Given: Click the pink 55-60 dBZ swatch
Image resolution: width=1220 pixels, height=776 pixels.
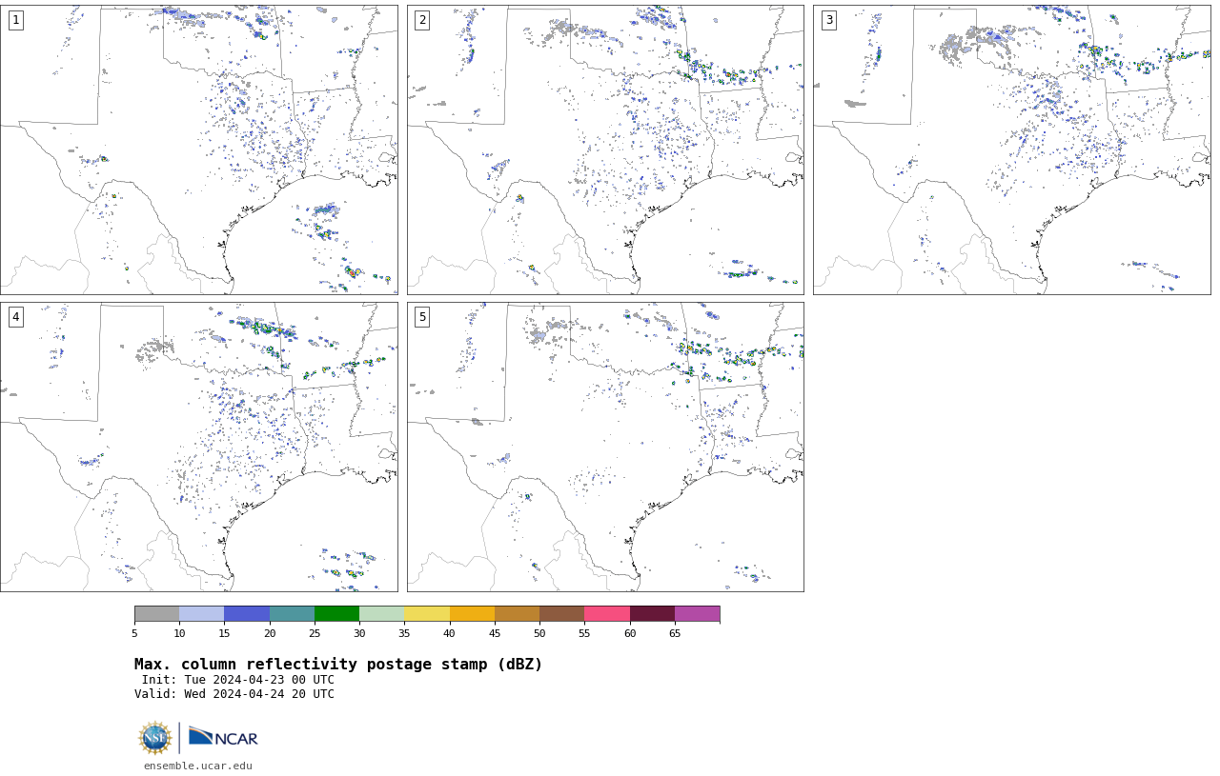Looking at the screenshot, I should tap(607, 614).
